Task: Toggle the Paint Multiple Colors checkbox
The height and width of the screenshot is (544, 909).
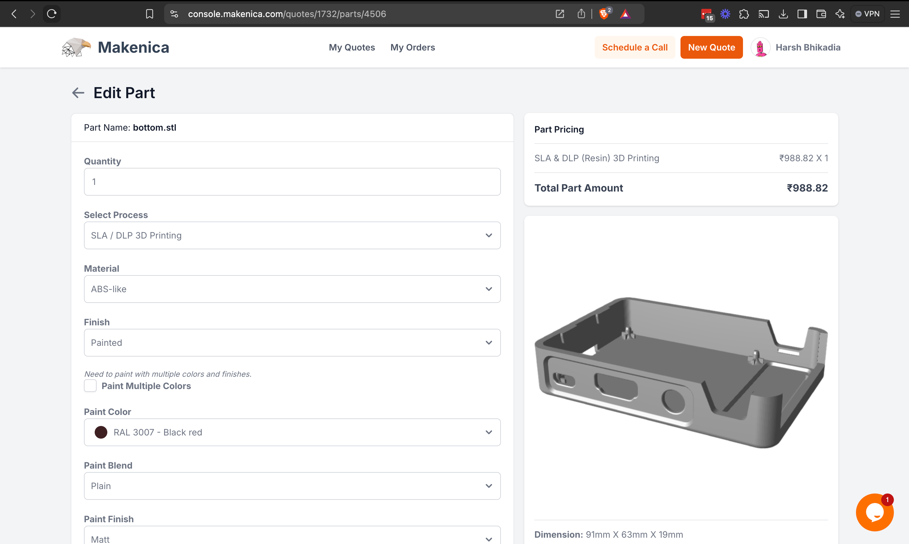Action: point(90,386)
